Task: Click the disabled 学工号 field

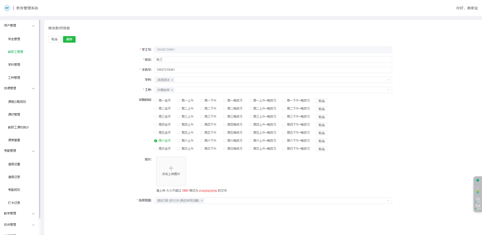Action: pyautogui.click(x=273, y=50)
